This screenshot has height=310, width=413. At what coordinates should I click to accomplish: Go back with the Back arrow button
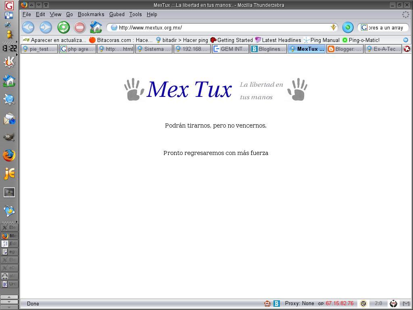(x=28, y=27)
